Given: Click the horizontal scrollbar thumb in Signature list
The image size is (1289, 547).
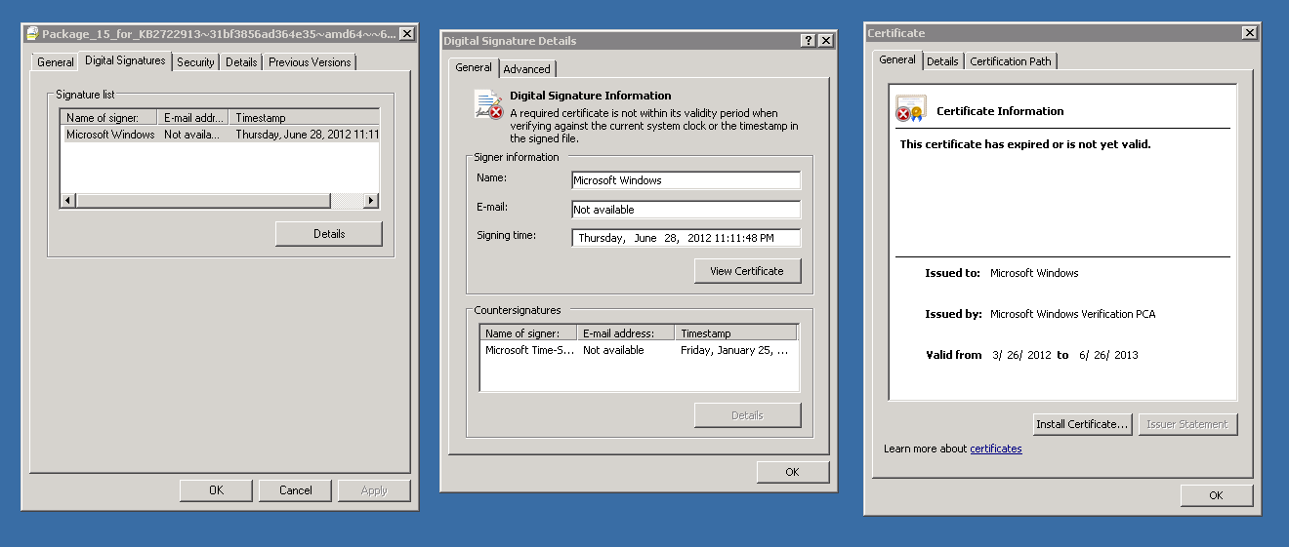Looking at the screenshot, I should [x=203, y=201].
